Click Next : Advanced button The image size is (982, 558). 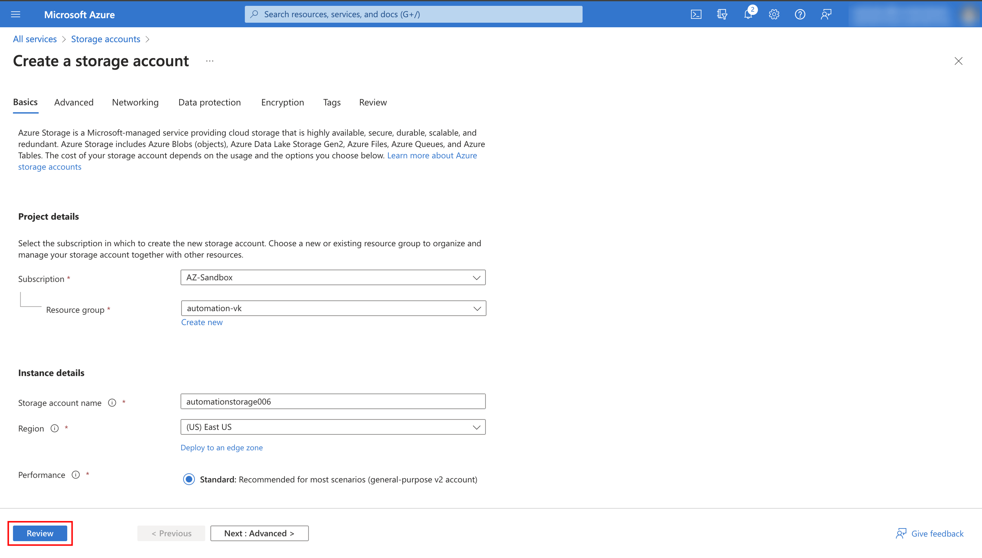pyautogui.click(x=259, y=533)
